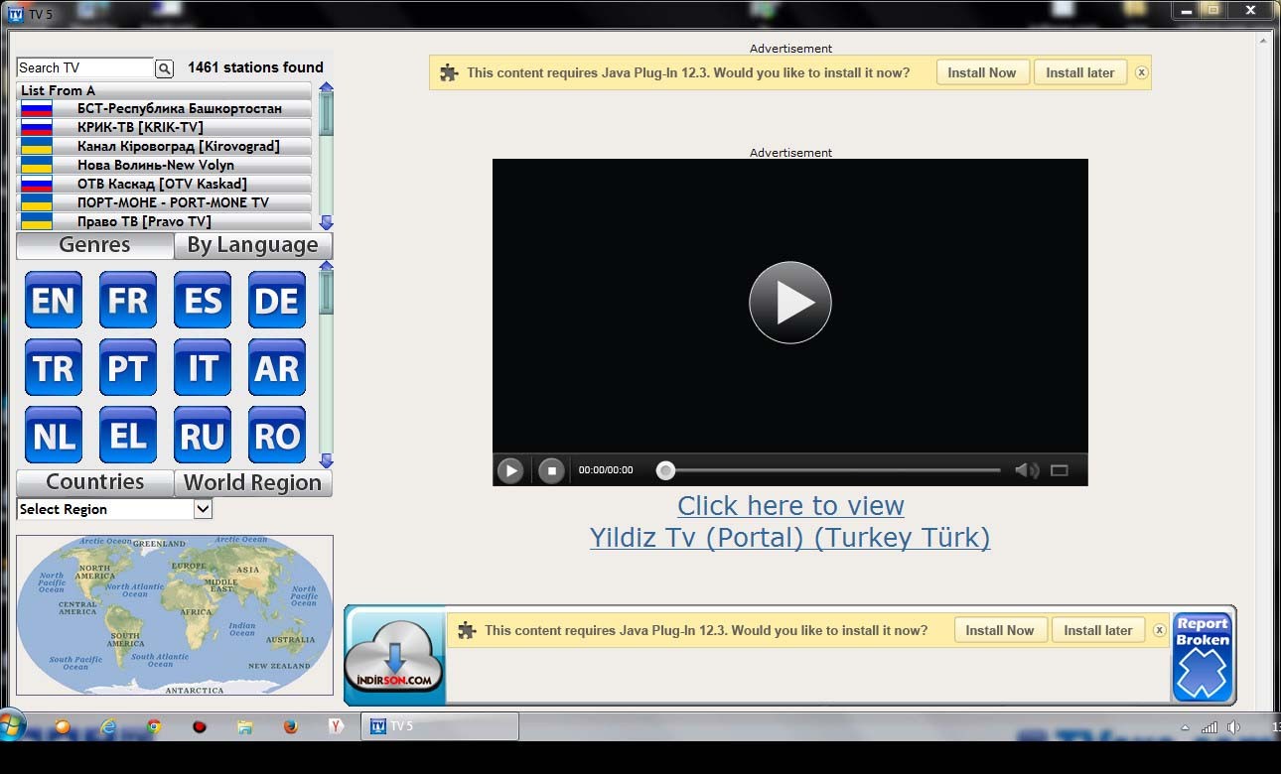
Task: Select station Канал Кіровоград [Kirovograd]
Action: [x=164, y=146]
